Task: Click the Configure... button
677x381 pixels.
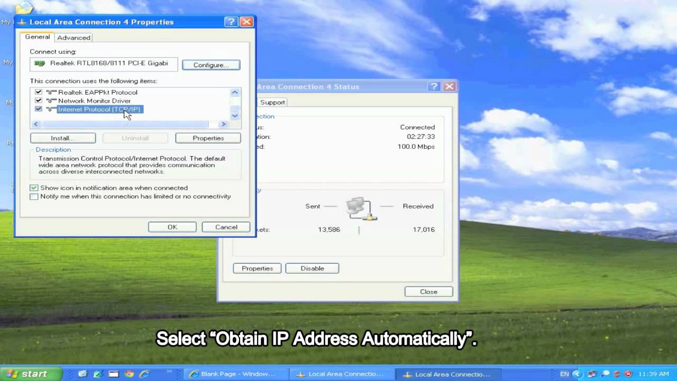Action: 211,65
